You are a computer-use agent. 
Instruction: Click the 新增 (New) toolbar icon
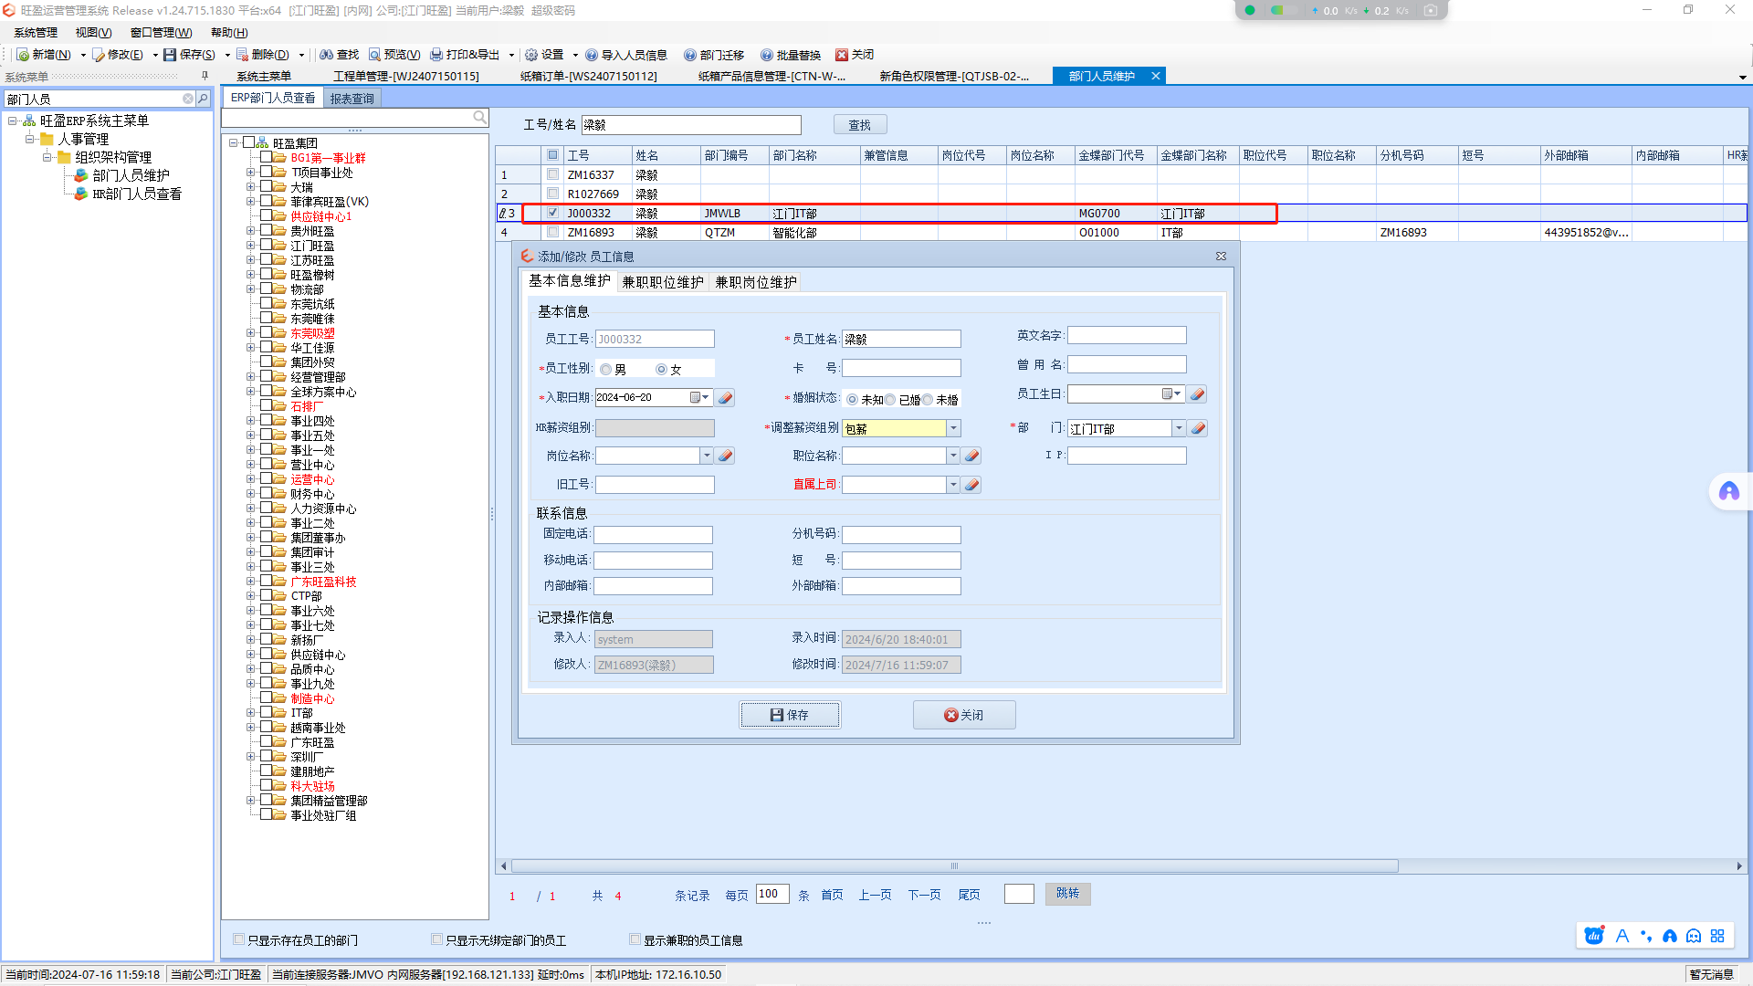[x=24, y=55]
